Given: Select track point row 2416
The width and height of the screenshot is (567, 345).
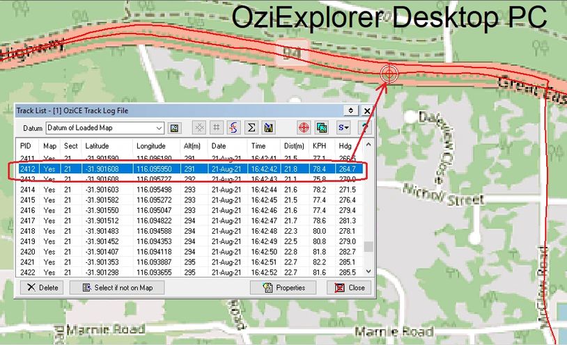Looking at the screenshot, I should pyautogui.click(x=191, y=210).
